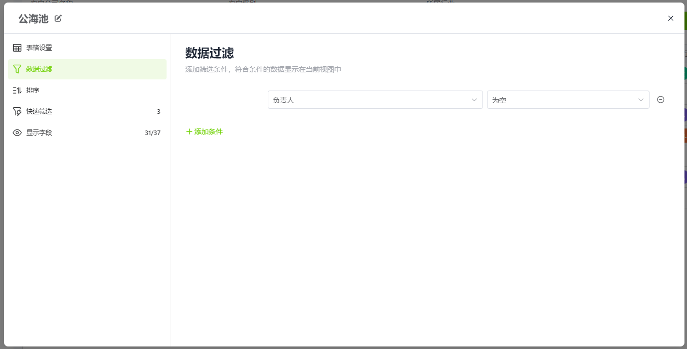Open the 快速筛选 section
Viewport: 687px width, 349px height.
click(x=87, y=112)
